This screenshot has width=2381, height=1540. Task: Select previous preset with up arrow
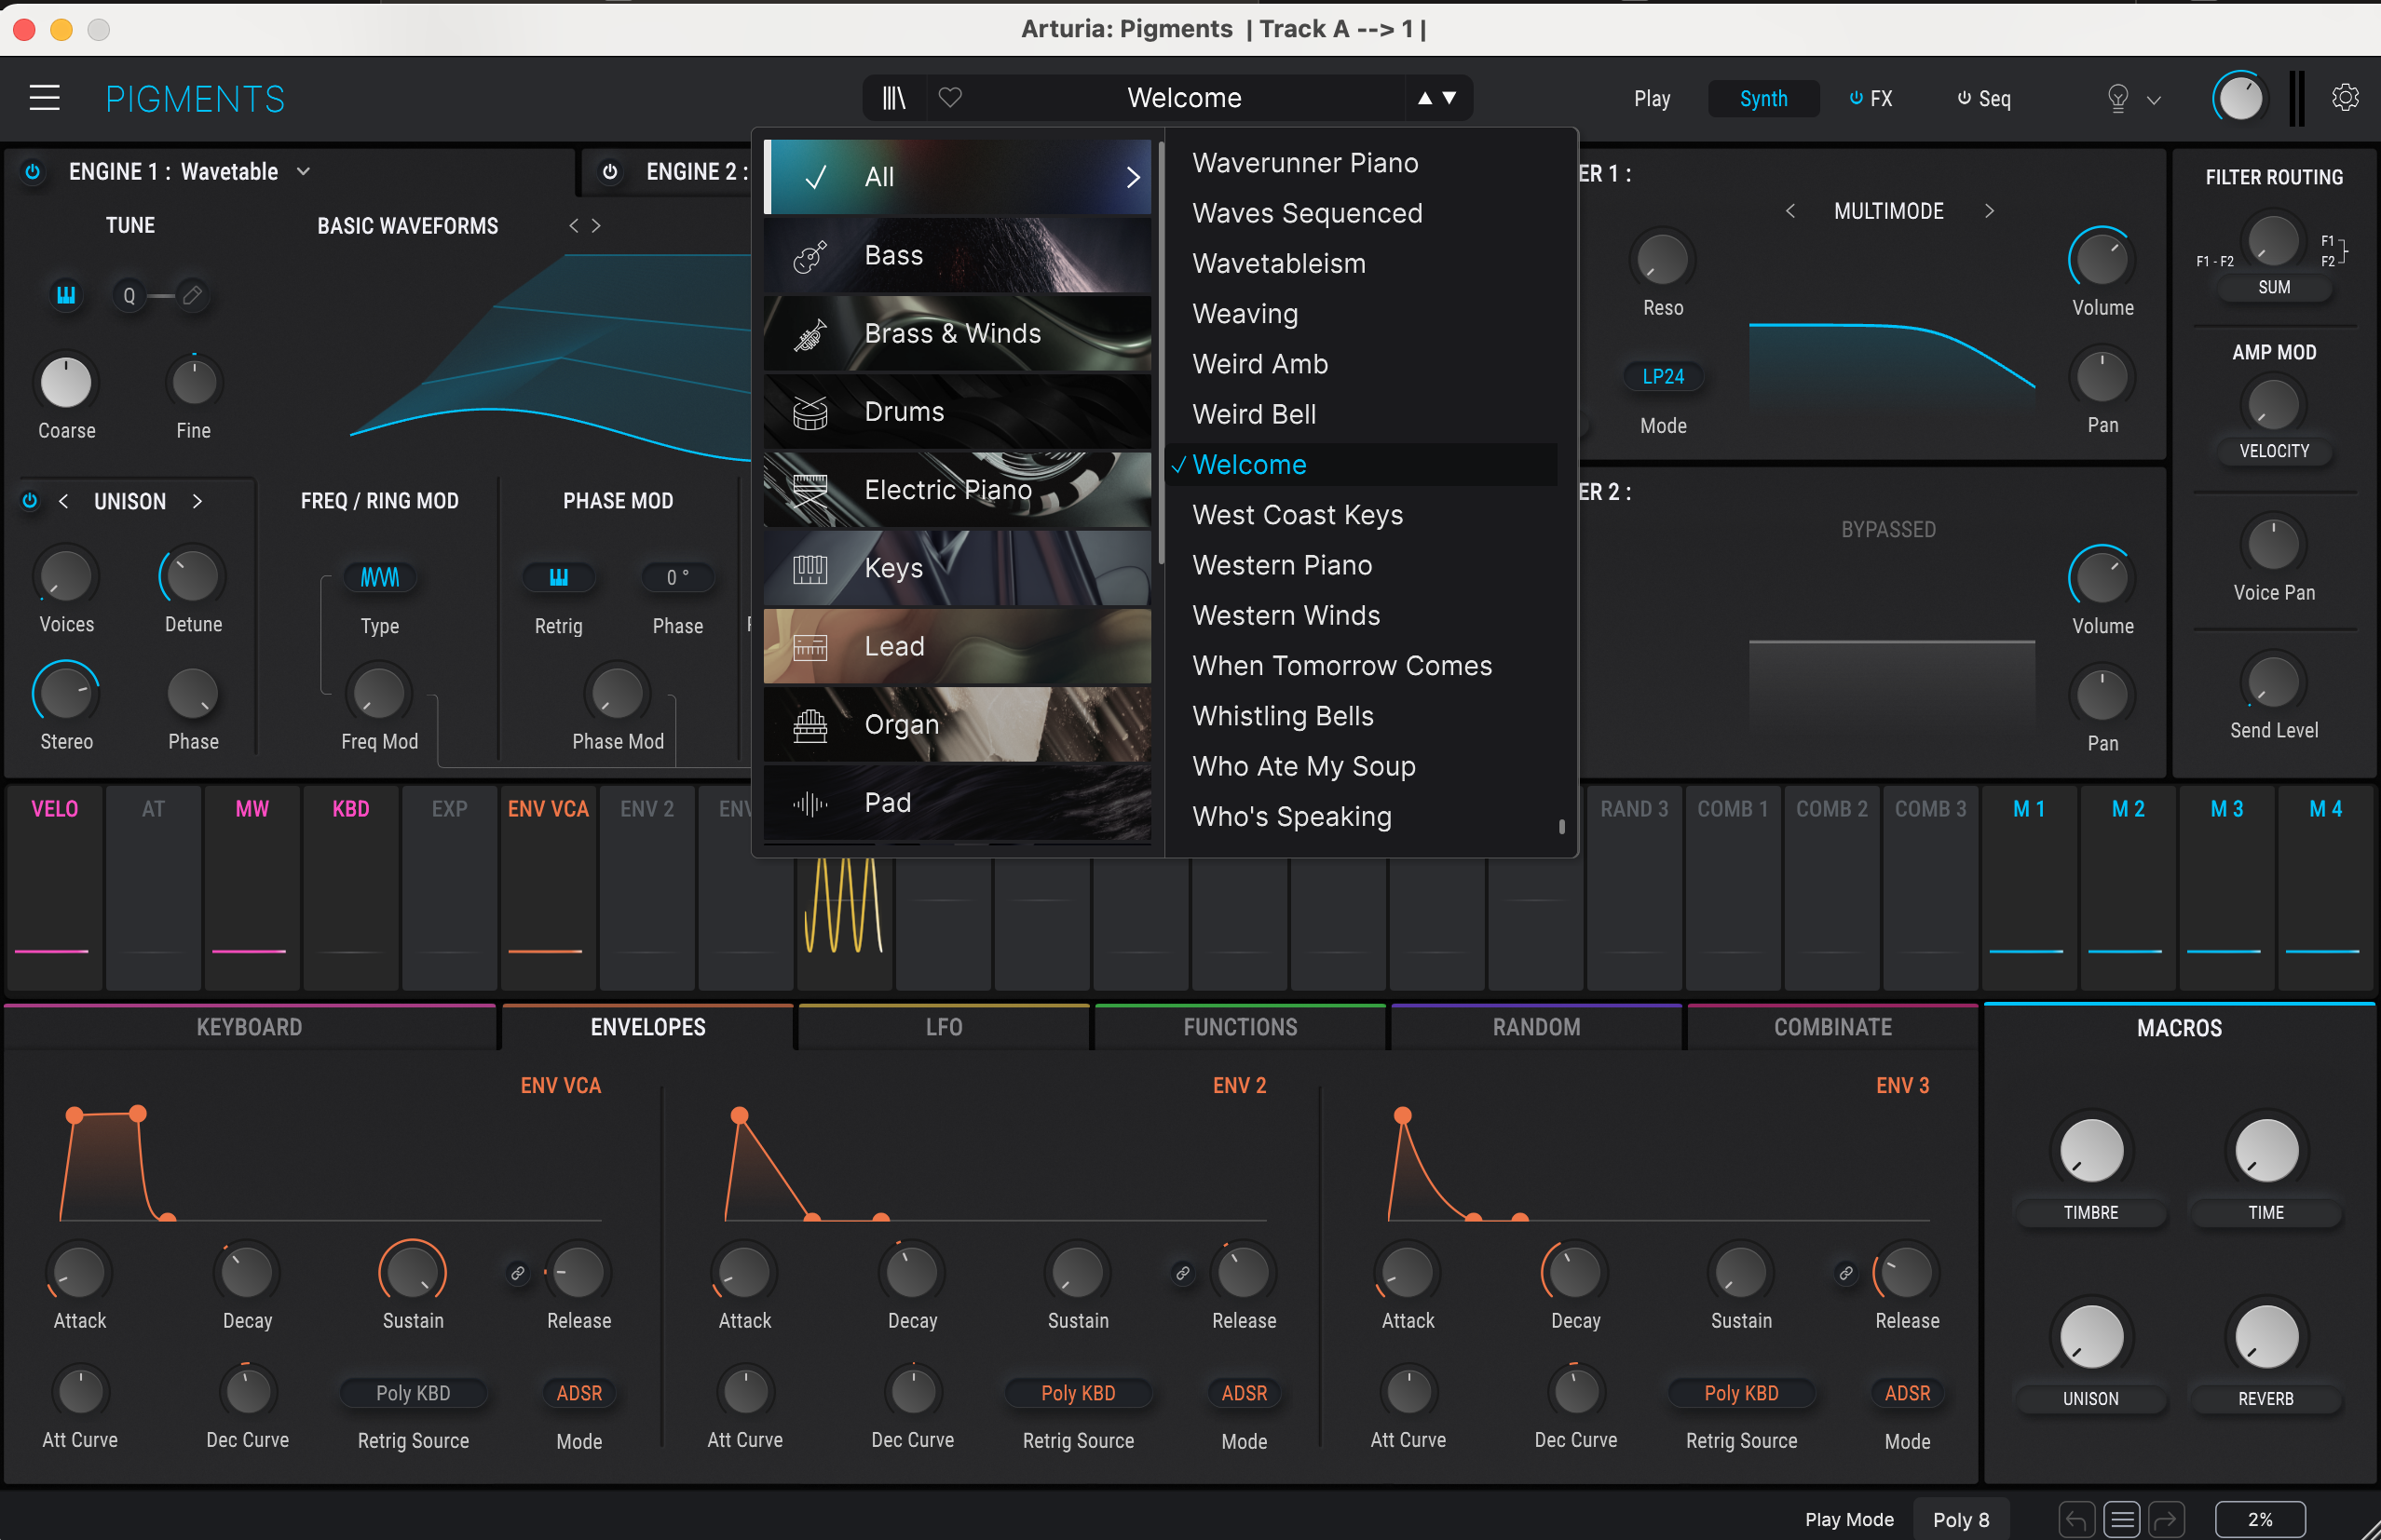click(1423, 98)
